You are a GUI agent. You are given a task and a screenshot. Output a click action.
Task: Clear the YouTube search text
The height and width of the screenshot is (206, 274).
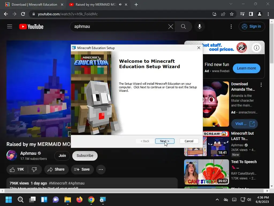170,27
